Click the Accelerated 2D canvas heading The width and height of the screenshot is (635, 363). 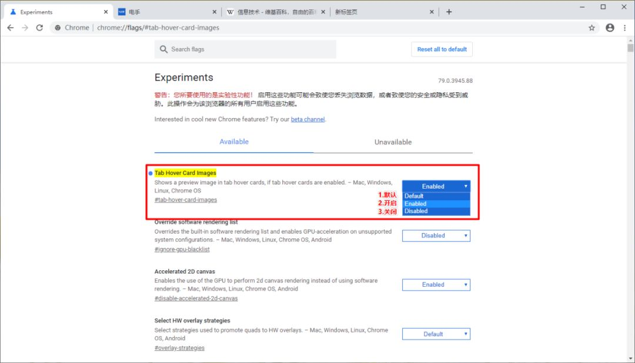tap(185, 271)
